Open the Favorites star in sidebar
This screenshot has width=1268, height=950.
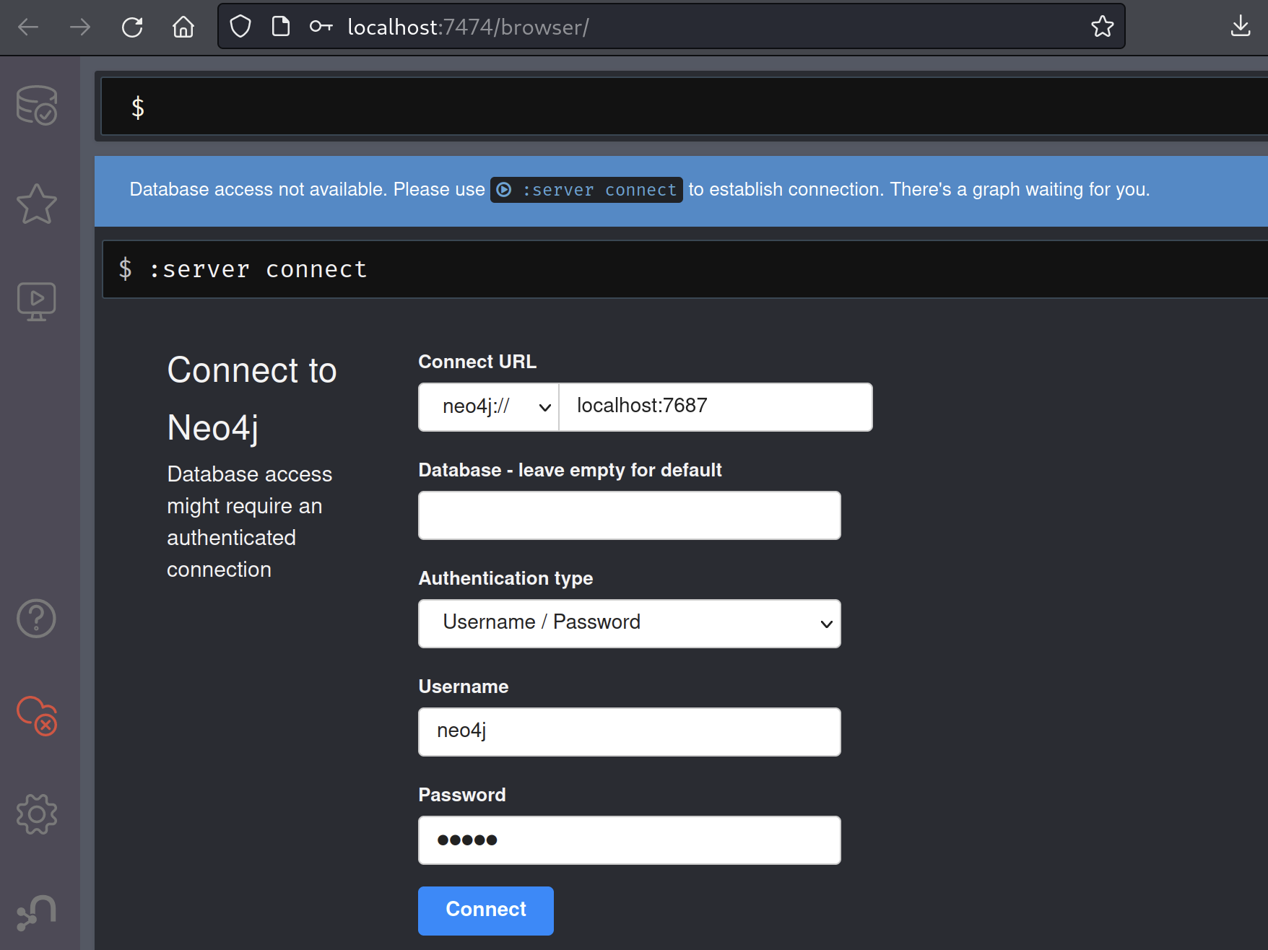click(x=37, y=204)
